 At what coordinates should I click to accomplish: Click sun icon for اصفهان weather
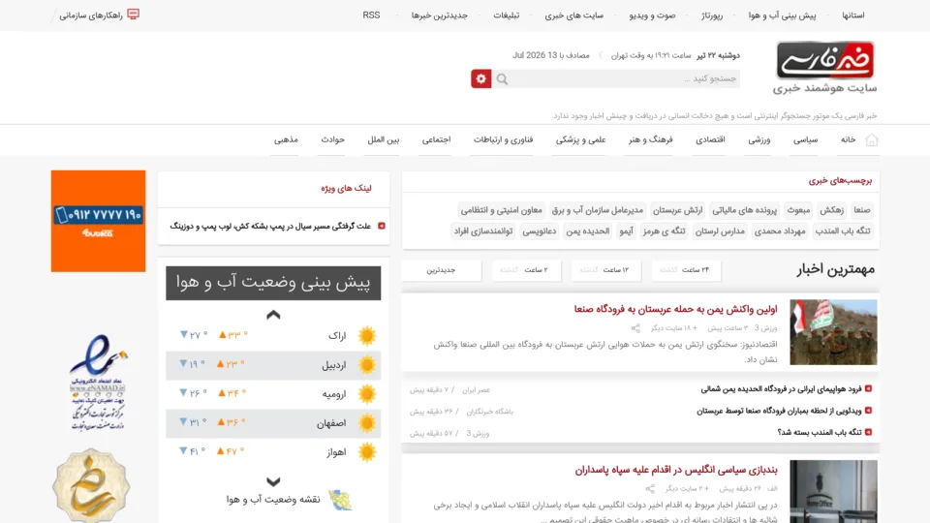(x=367, y=423)
